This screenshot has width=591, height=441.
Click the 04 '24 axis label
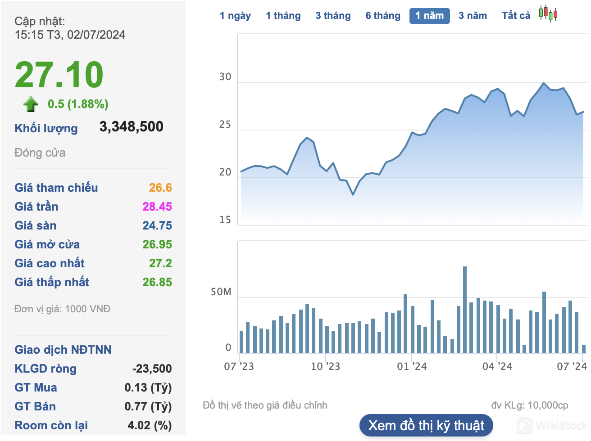[x=497, y=366]
